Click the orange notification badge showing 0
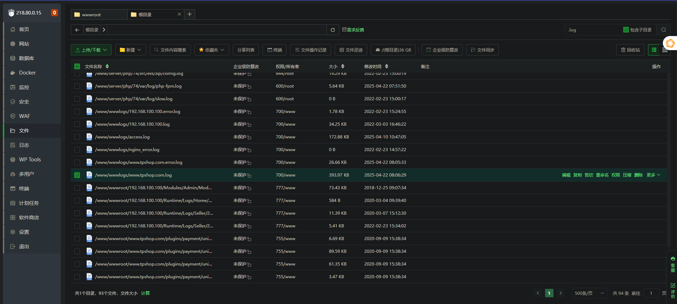 pyautogui.click(x=54, y=13)
